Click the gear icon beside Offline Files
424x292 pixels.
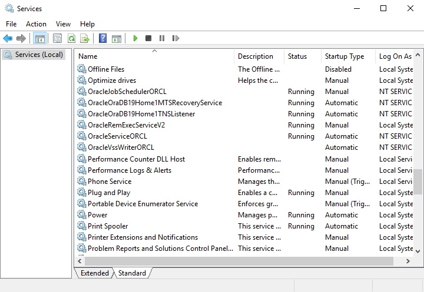point(82,69)
